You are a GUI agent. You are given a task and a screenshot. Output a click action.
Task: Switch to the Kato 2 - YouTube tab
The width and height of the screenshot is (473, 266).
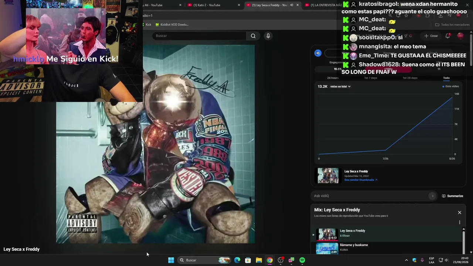coord(214,5)
